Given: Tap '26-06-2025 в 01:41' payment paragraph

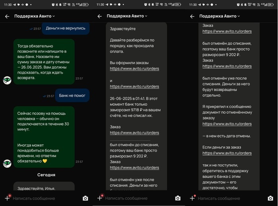Looking at the screenshot, I should point(135,107).
